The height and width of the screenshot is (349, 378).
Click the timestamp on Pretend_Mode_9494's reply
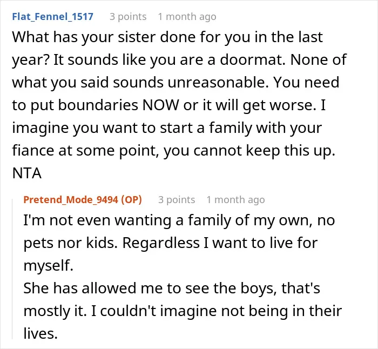click(236, 200)
